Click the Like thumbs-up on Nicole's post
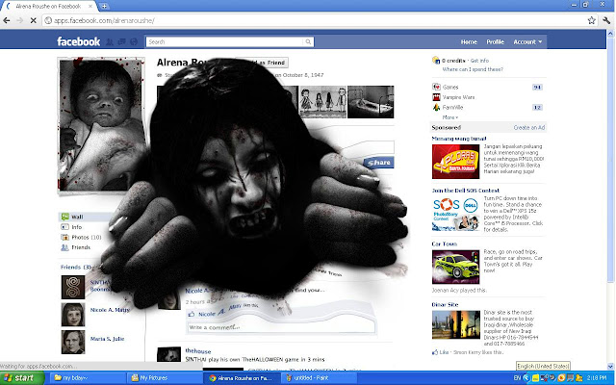Viewport: 616px width, 385px height. (x=192, y=314)
